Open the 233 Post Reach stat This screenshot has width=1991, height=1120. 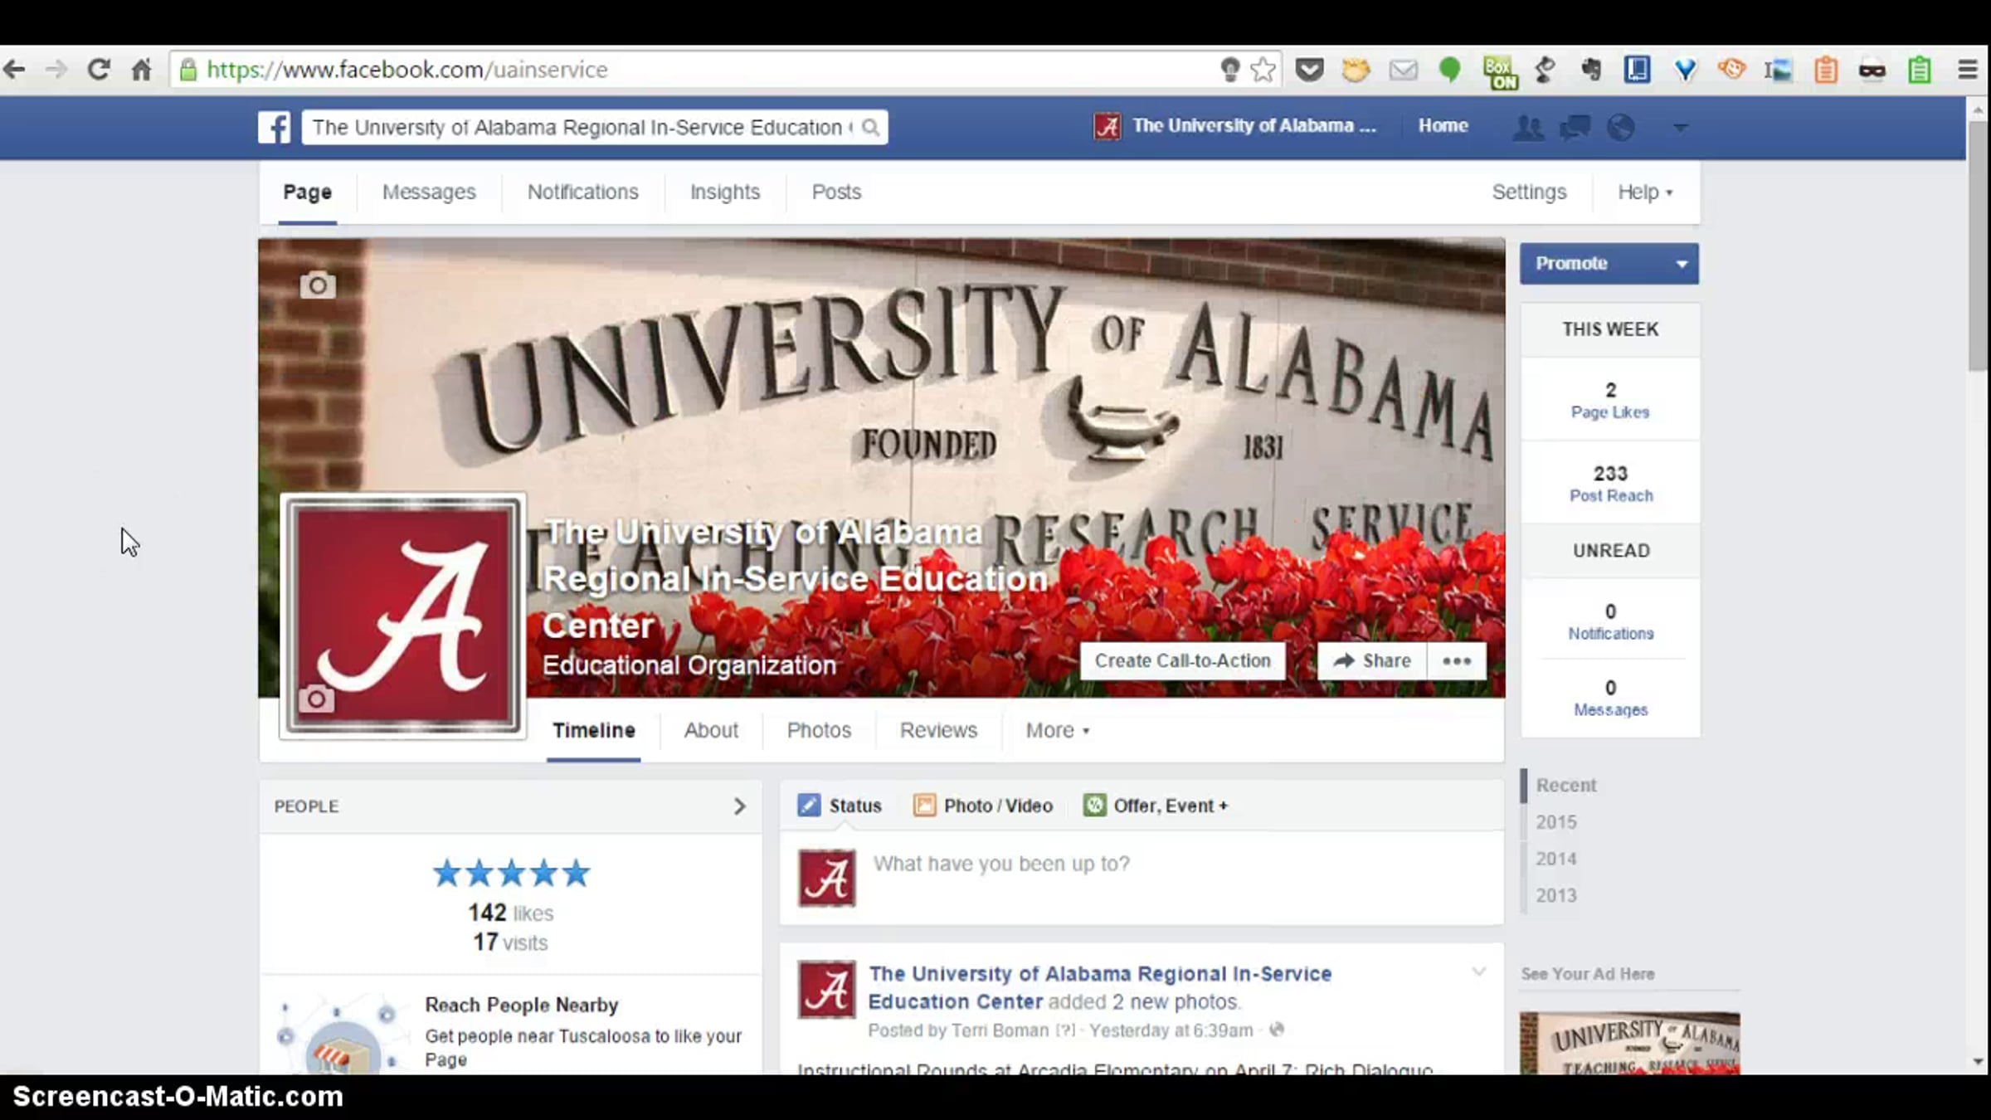pyautogui.click(x=1610, y=484)
